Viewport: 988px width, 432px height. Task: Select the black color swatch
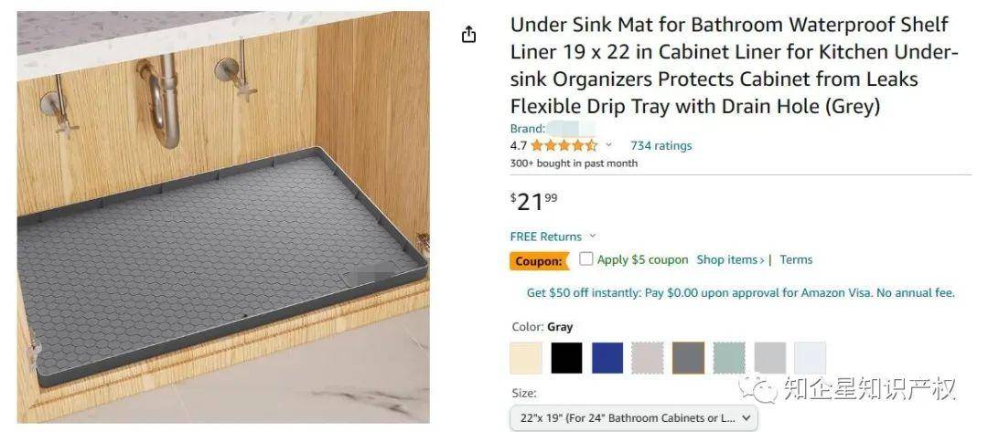tap(566, 358)
